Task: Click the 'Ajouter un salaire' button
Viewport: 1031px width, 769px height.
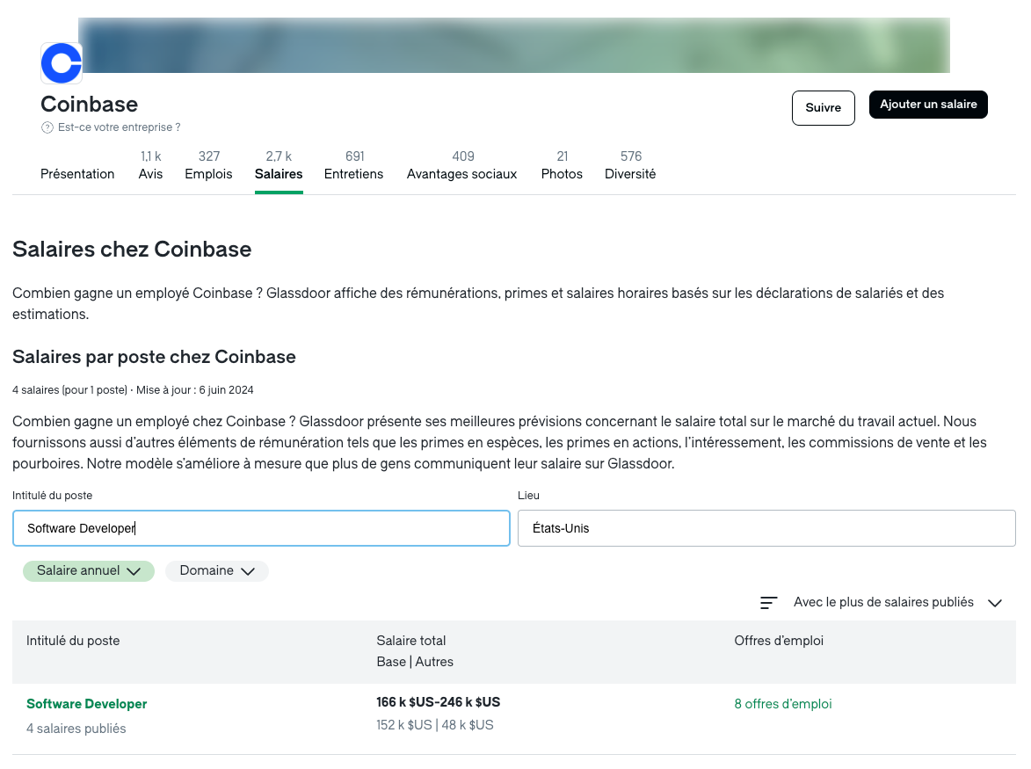Action: pyautogui.click(x=928, y=105)
